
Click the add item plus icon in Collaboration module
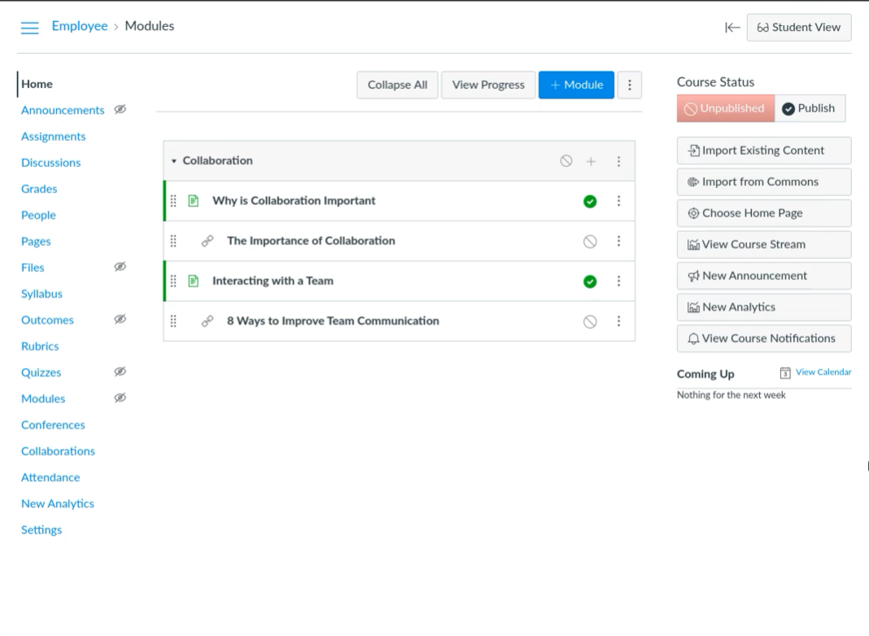click(x=591, y=161)
